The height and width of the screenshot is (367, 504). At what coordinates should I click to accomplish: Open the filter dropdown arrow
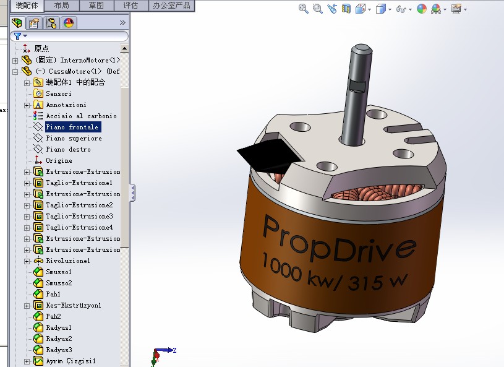click(x=25, y=36)
